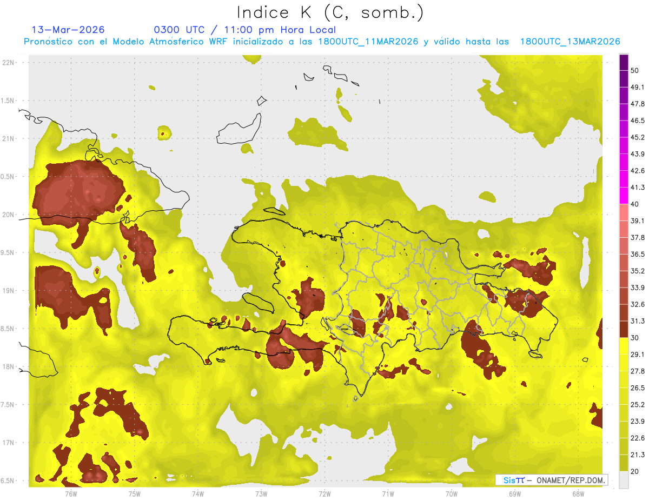Image resolution: width=649 pixels, height=501 pixels.
Task: Click the '18N' latitude axis label
Action: pos(8,367)
